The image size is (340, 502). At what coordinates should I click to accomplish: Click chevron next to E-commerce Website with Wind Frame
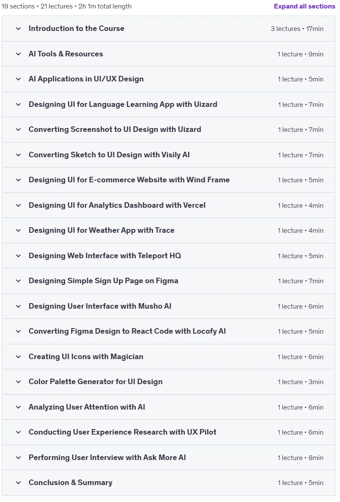coord(18,180)
